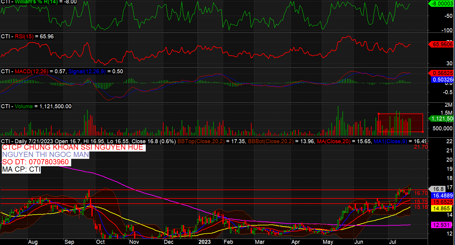Screen dimensions: 455x245
Task: Select the blue 16.4889 MA1 price tag
Action: (442, 195)
